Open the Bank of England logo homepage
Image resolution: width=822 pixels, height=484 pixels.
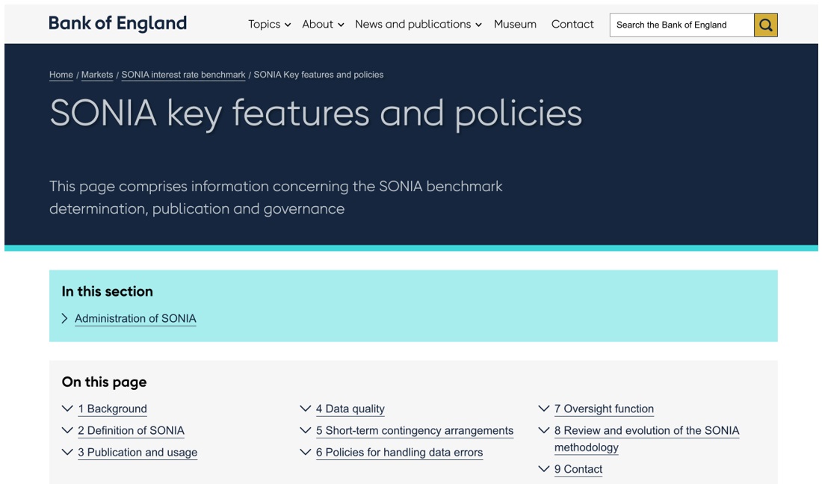click(117, 24)
